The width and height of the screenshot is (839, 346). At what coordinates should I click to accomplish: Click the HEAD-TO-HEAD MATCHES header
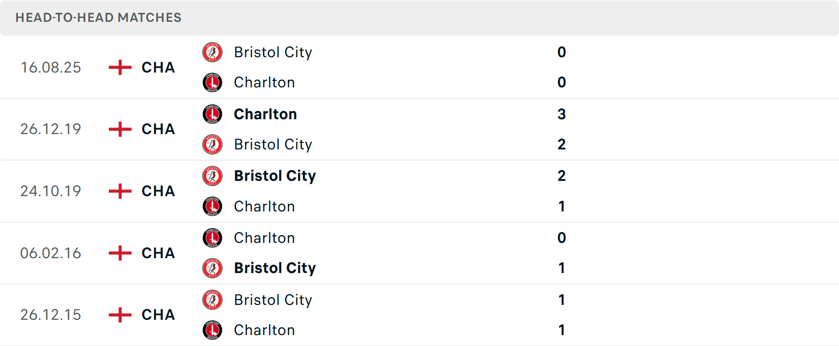click(98, 18)
